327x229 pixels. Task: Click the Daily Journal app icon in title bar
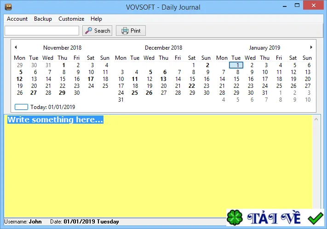(8, 7)
